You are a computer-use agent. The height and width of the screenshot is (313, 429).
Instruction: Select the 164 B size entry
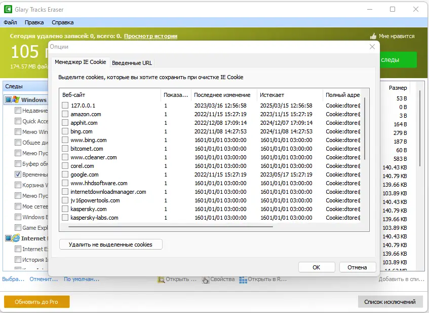coord(400,124)
